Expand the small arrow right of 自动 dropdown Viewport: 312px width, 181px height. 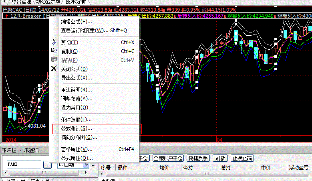tap(93, 166)
